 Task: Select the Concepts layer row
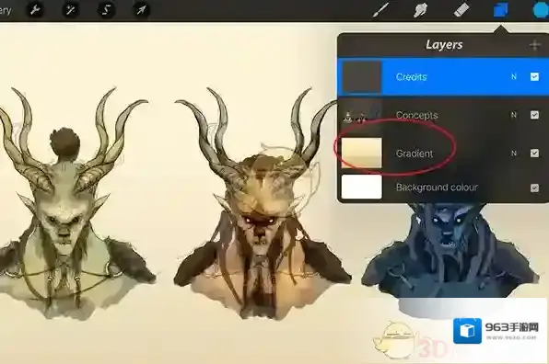[442, 115]
